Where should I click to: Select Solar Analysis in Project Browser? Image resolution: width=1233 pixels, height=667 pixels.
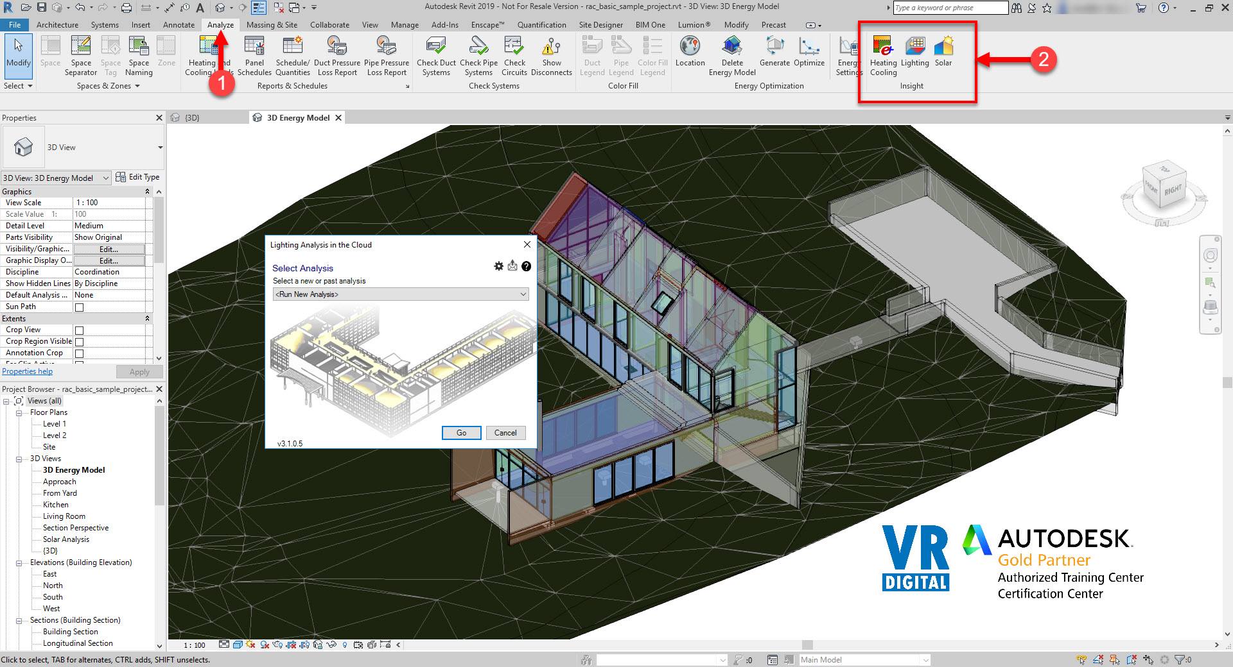66,539
